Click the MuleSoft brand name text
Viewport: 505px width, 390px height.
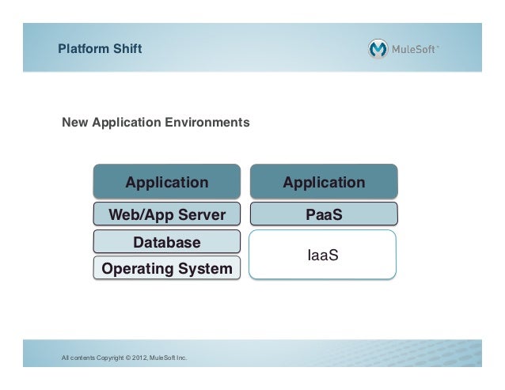pyautogui.click(x=416, y=49)
